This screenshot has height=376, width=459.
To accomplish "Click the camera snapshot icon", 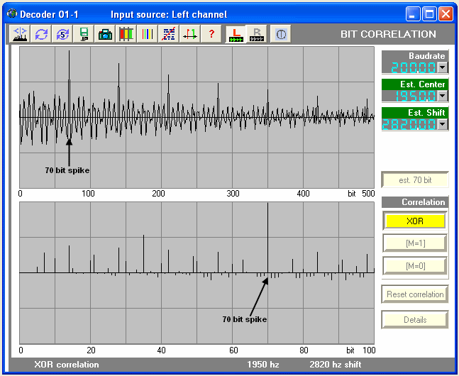I will tap(105, 33).
